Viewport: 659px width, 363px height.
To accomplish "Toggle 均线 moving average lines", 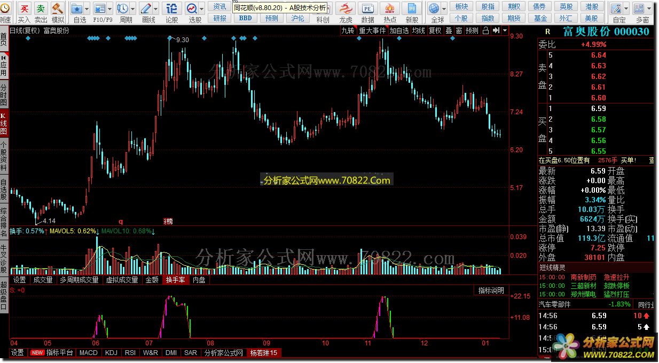I will point(418,30).
